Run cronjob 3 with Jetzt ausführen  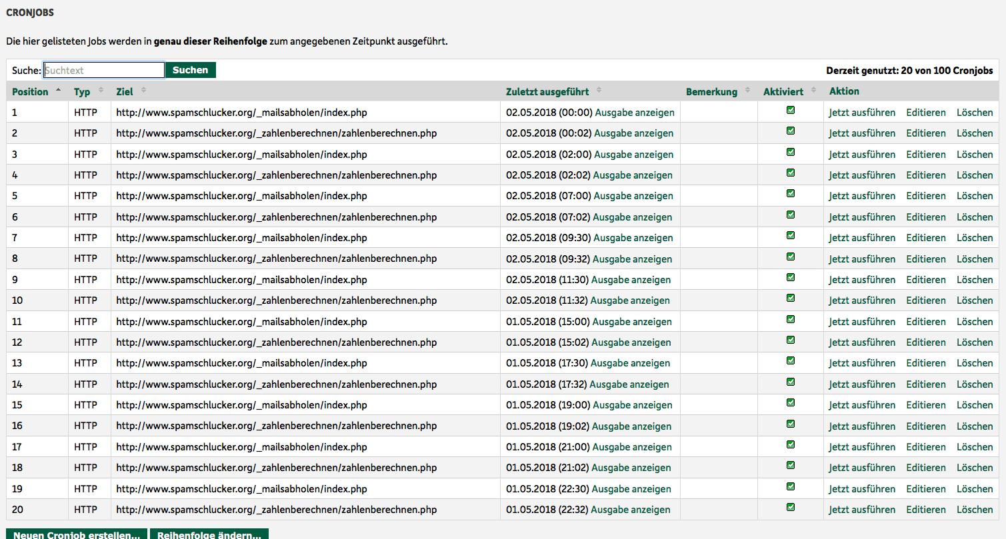(x=862, y=155)
